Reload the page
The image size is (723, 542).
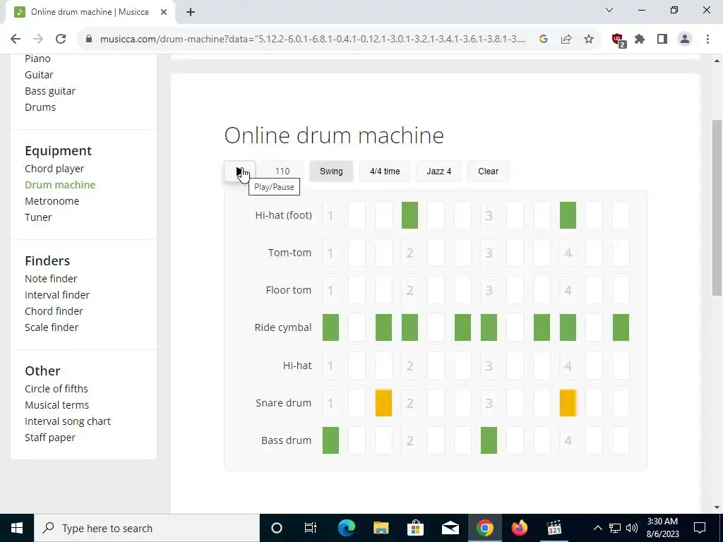(61, 40)
